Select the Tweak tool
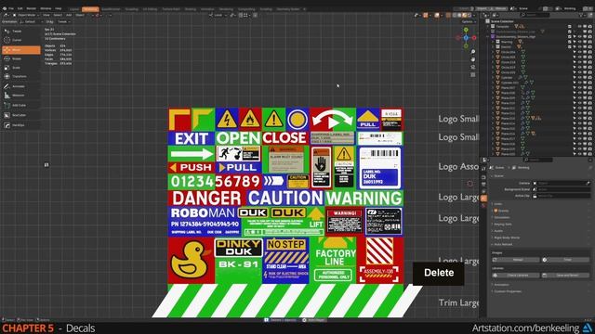 click(x=20, y=31)
